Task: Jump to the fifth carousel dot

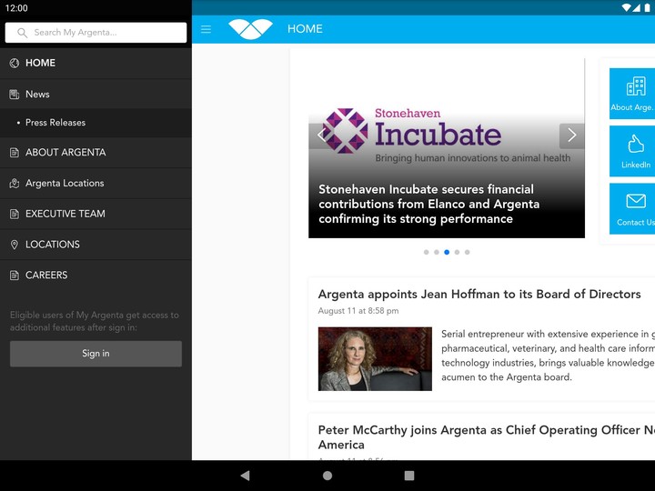Action: pos(468,252)
